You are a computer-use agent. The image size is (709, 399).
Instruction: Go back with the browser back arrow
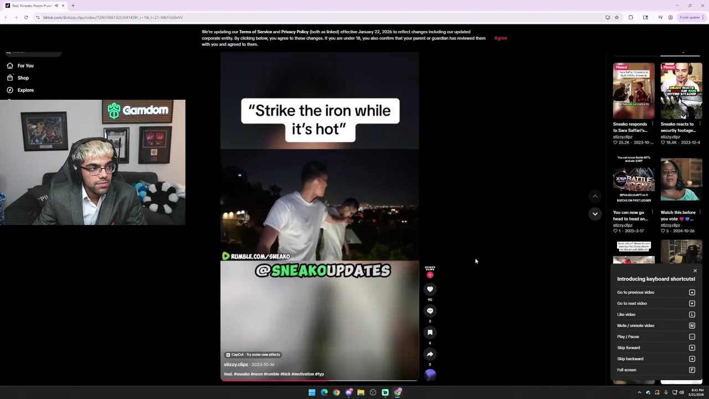6,17
